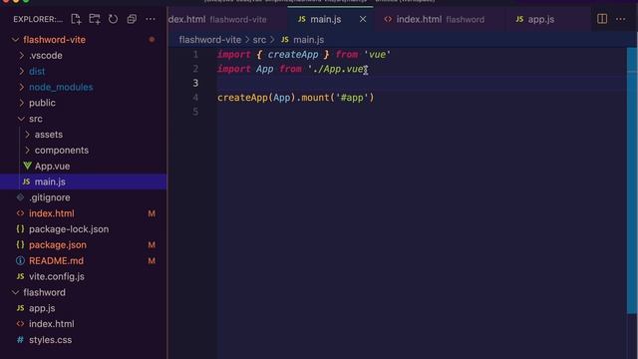
Task: Click the HTML icon for modified index.html
Action: [x=20, y=213]
